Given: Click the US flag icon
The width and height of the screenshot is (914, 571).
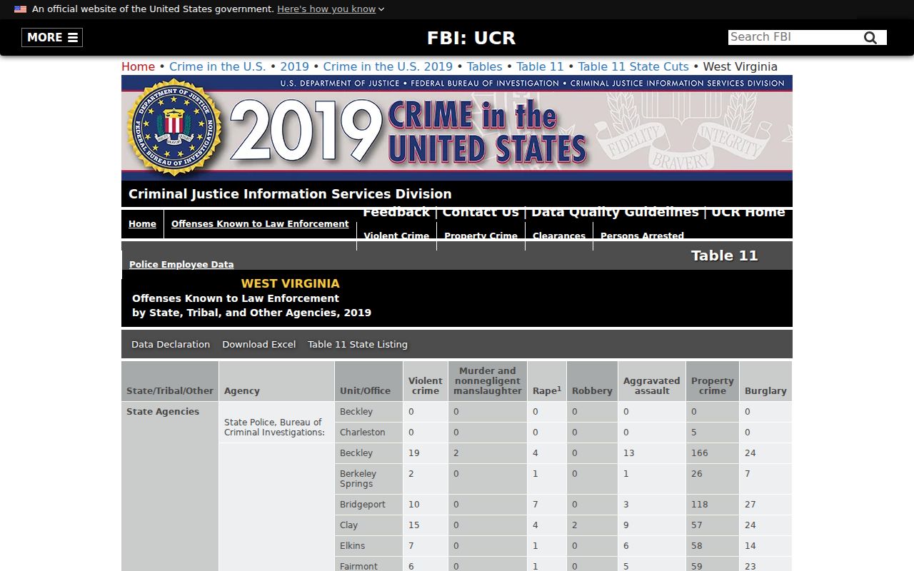Looking at the screenshot, I should (20, 9).
